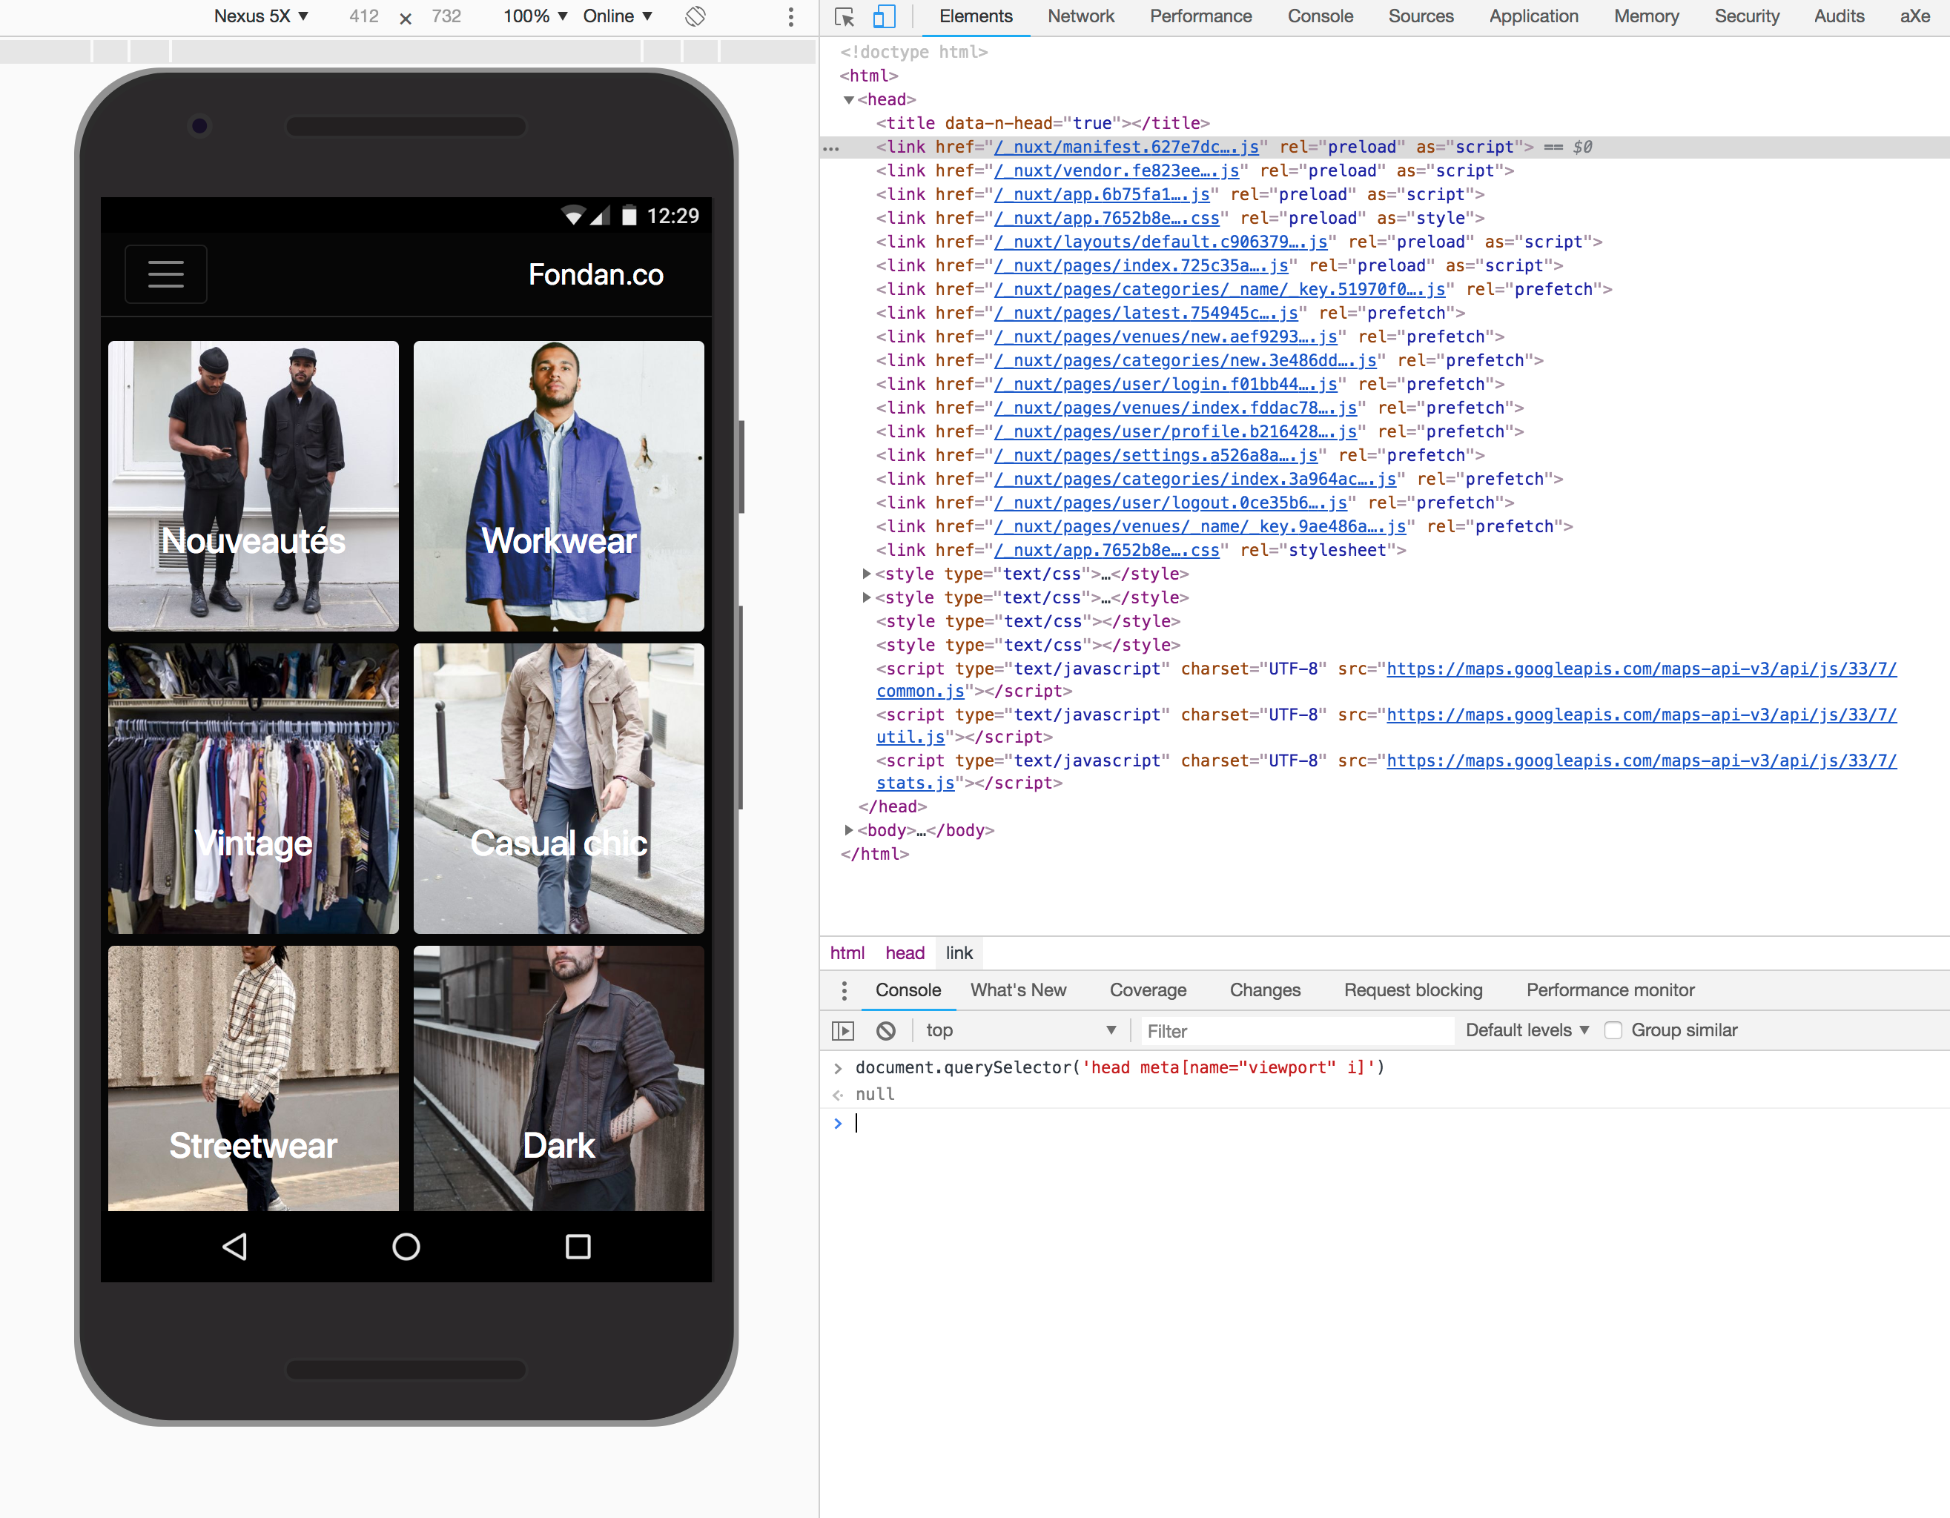This screenshot has width=1950, height=1518.
Task: Show console sidebar icon
Action: (x=842, y=1031)
